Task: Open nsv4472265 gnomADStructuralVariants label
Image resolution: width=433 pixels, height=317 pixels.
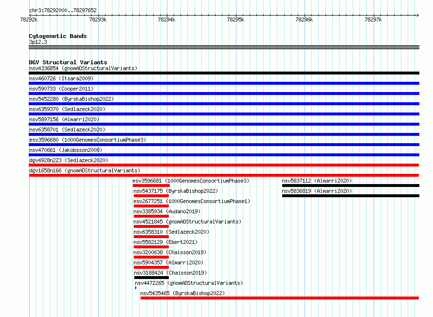Action: click(189, 283)
